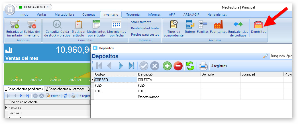Add new depósito with green plus
The height and width of the screenshot is (124, 298).
click(167, 66)
